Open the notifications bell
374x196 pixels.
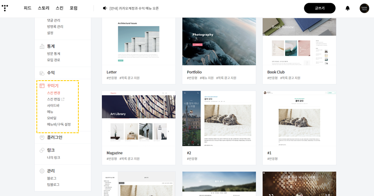tap(347, 8)
